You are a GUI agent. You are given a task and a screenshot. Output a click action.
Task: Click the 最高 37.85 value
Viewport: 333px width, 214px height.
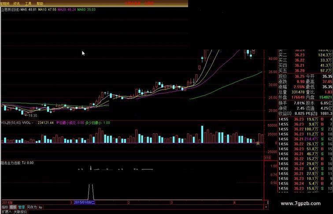click(327, 82)
